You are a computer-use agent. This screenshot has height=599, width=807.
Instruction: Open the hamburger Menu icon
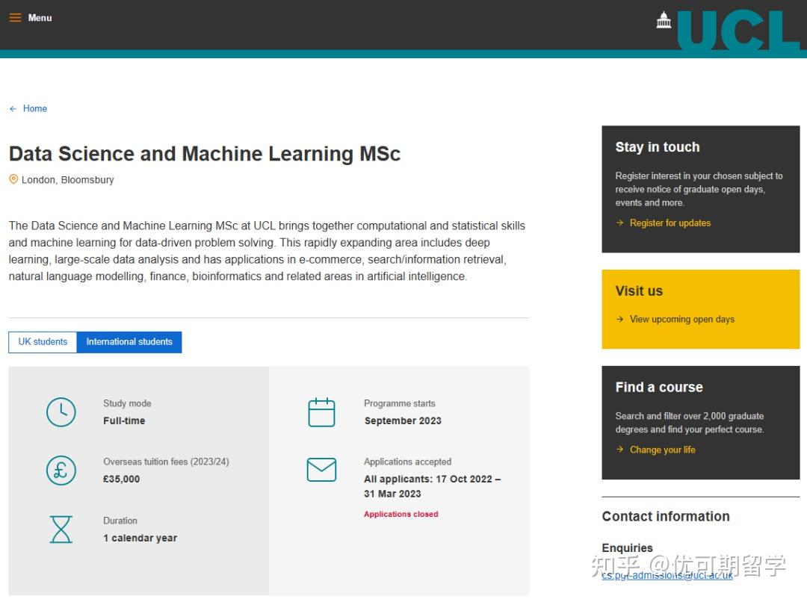pos(16,17)
